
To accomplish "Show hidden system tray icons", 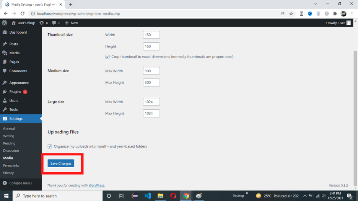I will pos(305,196).
